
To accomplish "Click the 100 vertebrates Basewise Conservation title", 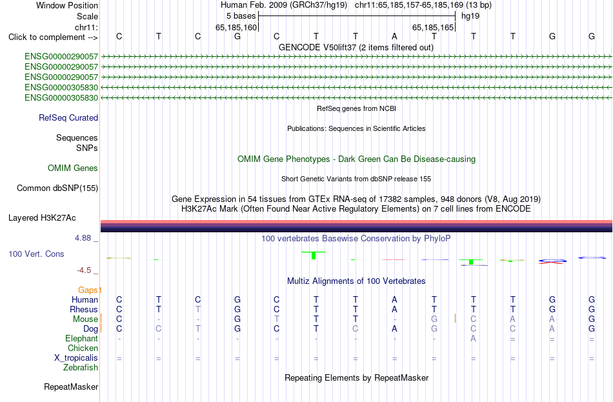I will point(356,239).
